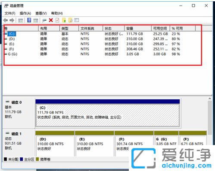The width and height of the screenshot is (215, 171).
Task: Select the (E:) volume in the list
Action: coord(12,44)
